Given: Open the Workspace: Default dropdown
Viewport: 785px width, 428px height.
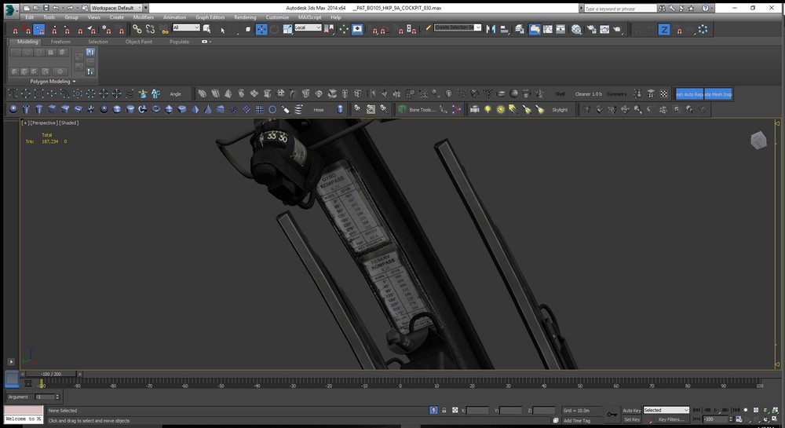Looking at the screenshot, I should click(118, 7).
